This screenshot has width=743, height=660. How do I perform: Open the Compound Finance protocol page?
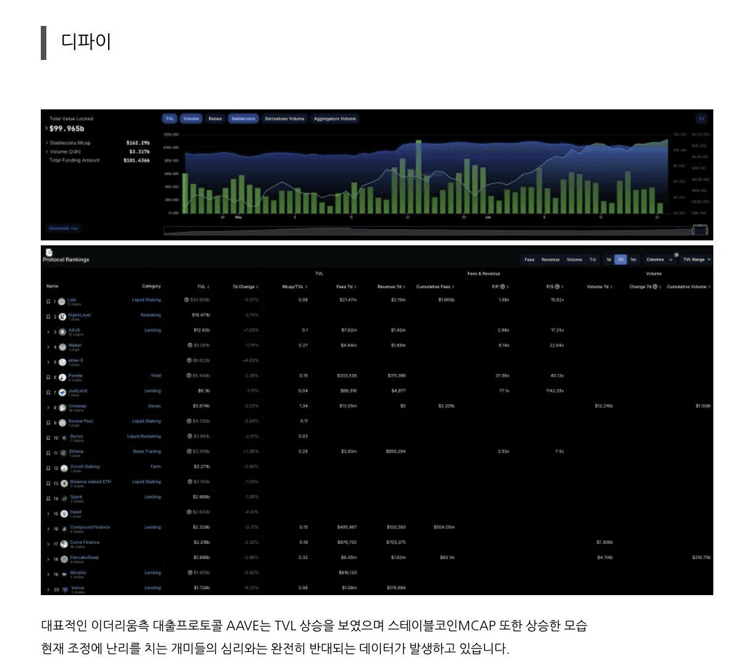click(90, 527)
